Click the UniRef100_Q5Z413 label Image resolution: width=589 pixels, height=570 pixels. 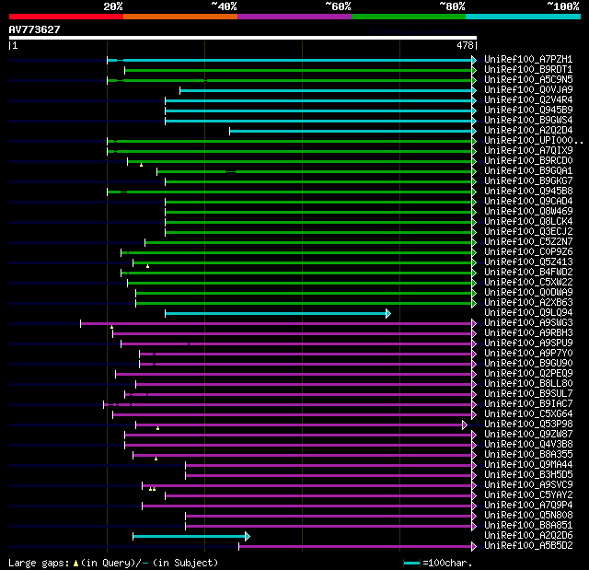(528, 262)
